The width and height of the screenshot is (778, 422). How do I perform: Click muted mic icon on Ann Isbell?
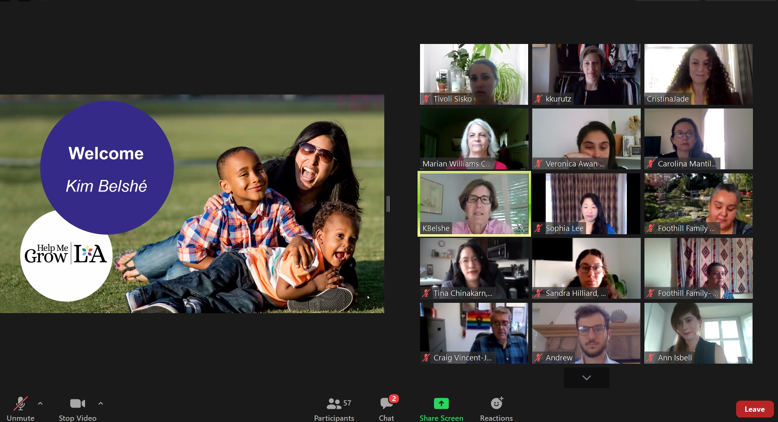pyautogui.click(x=651, y=357)
